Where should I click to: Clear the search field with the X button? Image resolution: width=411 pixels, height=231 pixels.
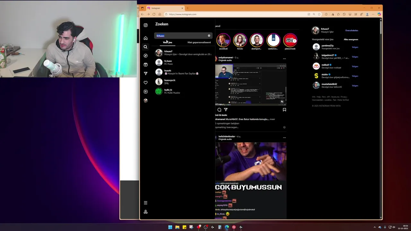(209, 36)
